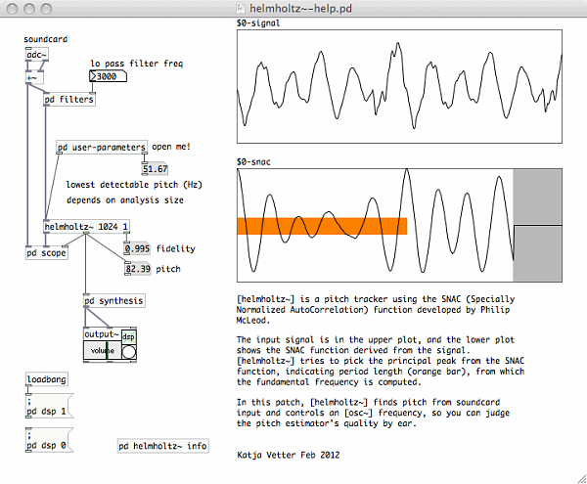
Task: Click the loadbang object
Action: pyautogui.click(x=48, y=379)
